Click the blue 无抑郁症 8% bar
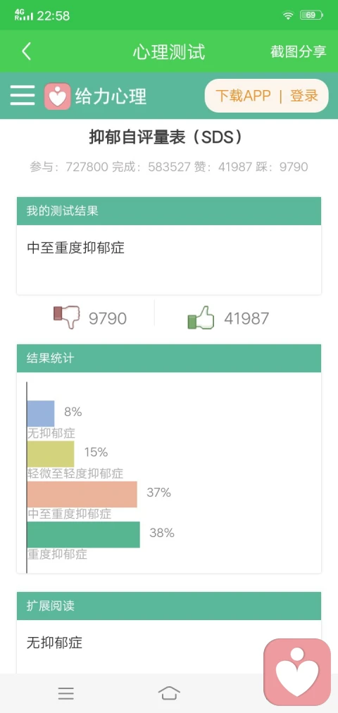 [x=41, y=413]
